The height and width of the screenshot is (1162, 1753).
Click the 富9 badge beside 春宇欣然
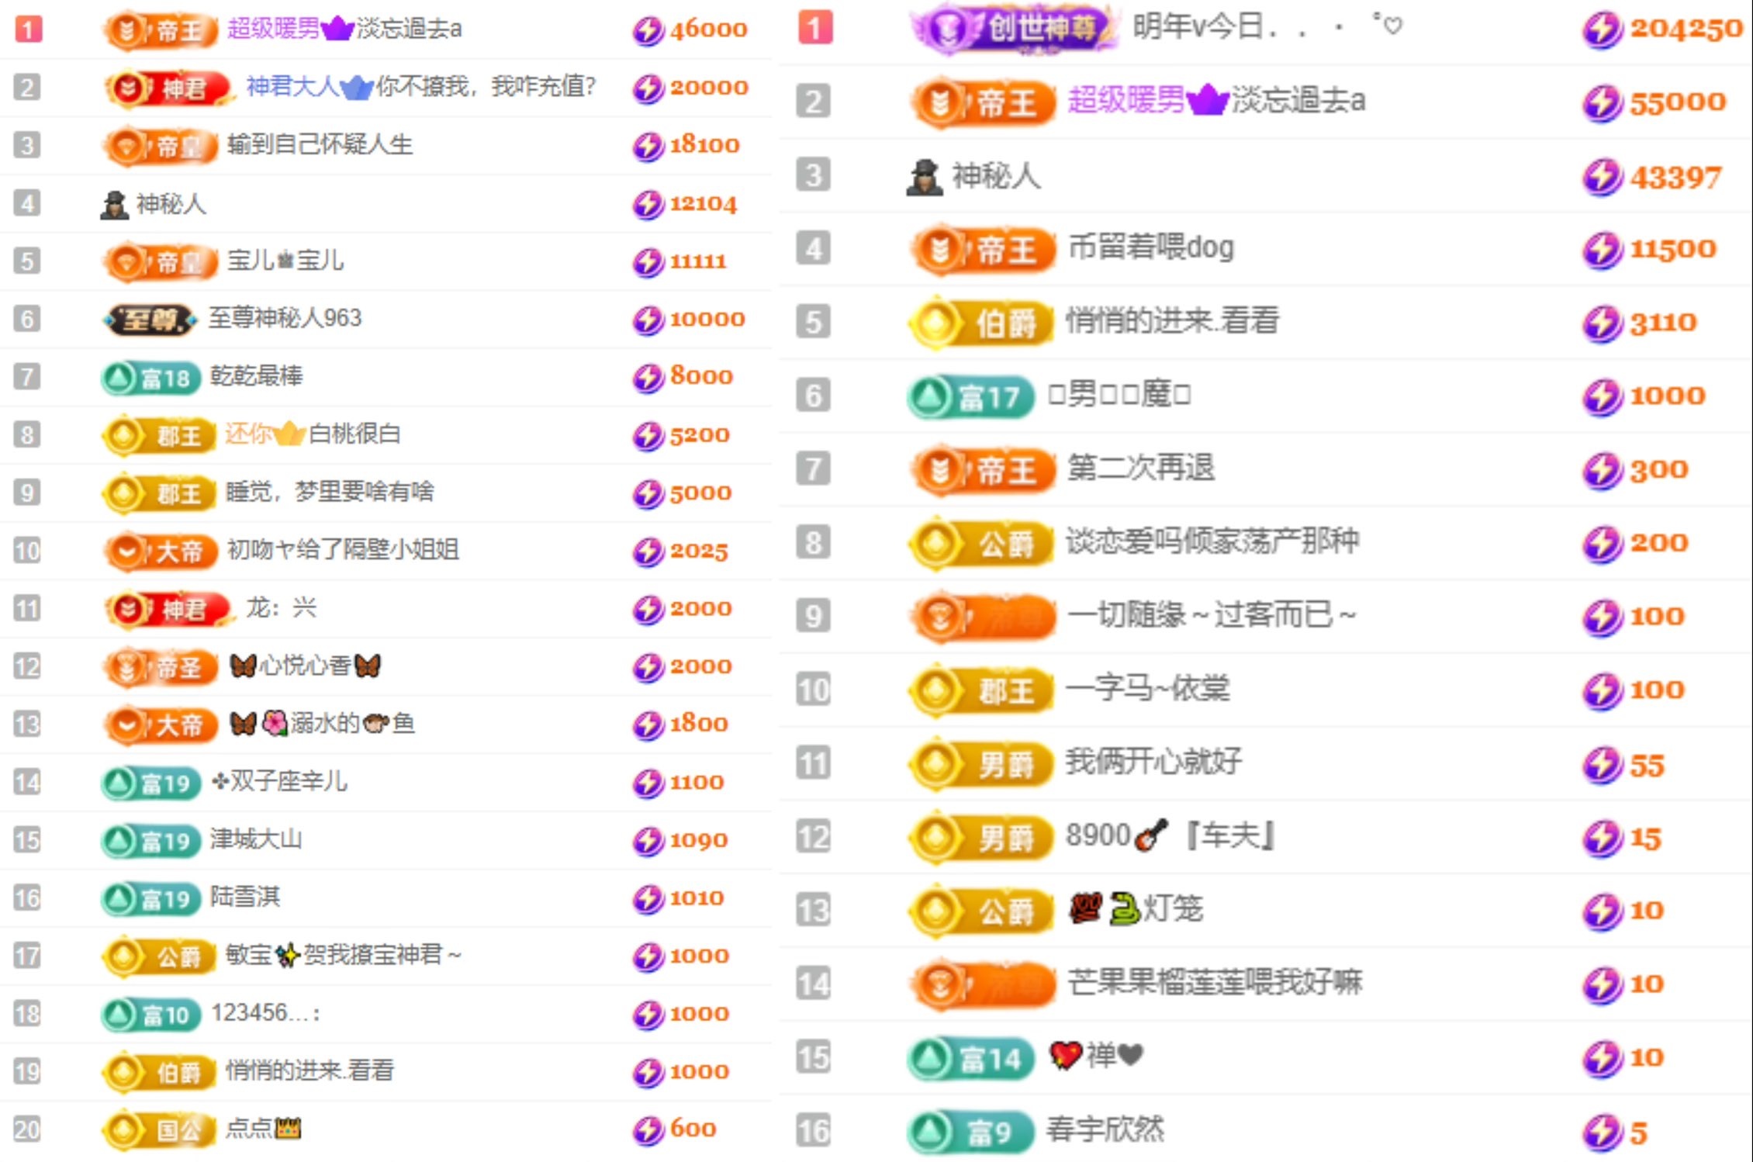point(971,1133)
